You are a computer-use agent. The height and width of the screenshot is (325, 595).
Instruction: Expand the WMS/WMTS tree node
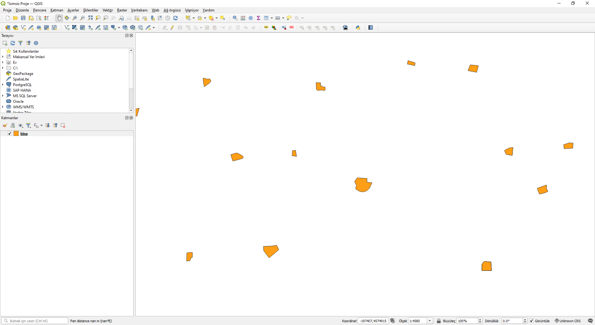3,107
